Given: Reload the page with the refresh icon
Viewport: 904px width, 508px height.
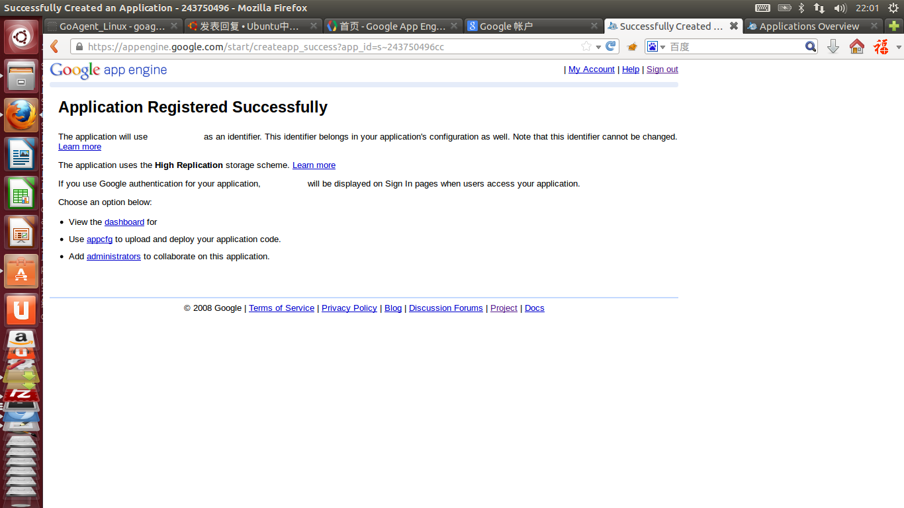Looking at the screenshot, I should (611, 46).
